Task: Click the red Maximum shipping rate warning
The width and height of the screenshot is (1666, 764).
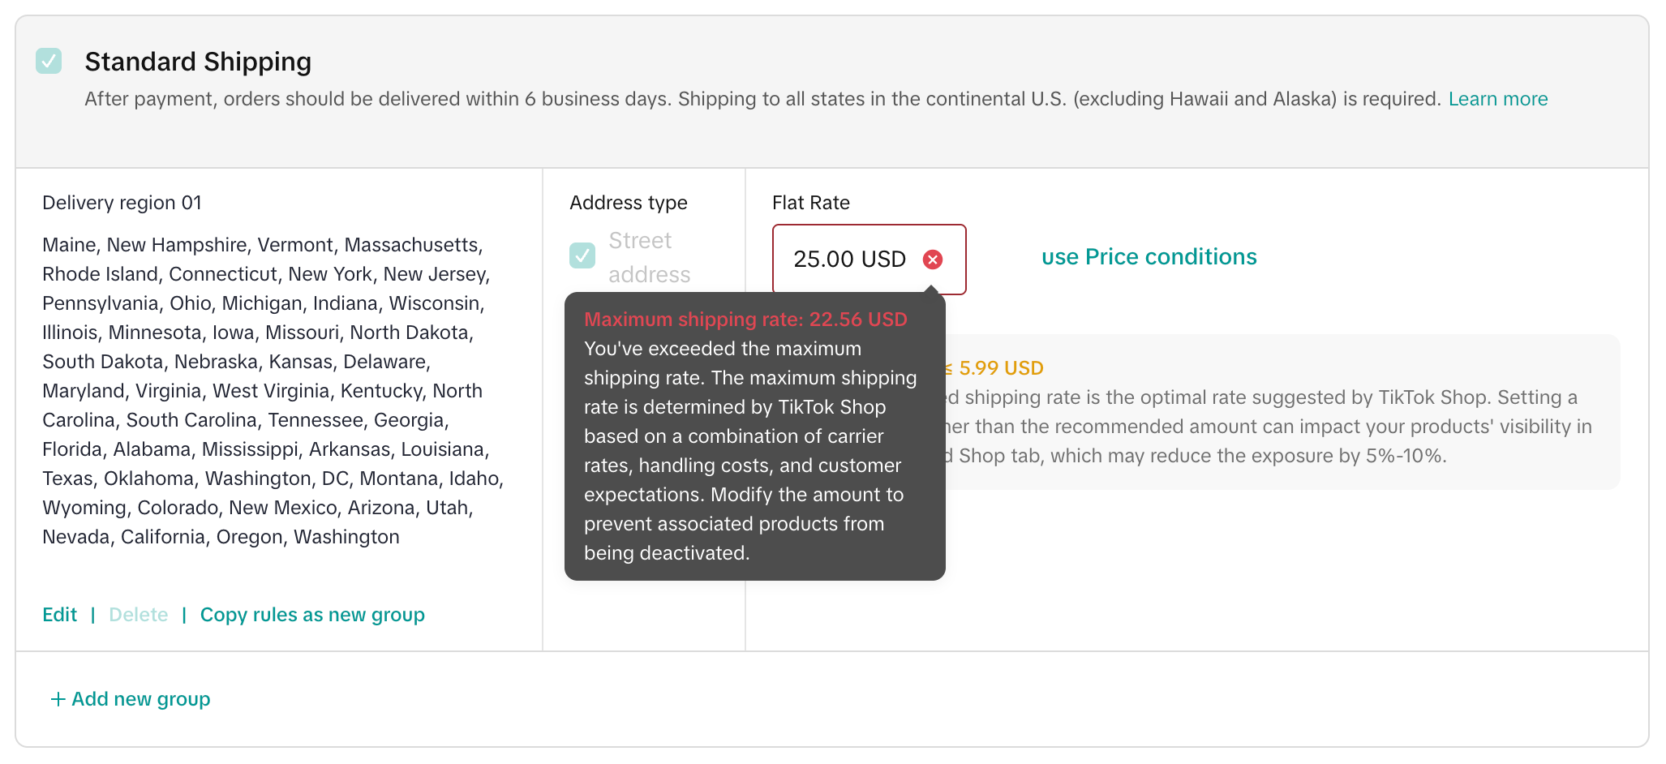Action: point(745,320)
